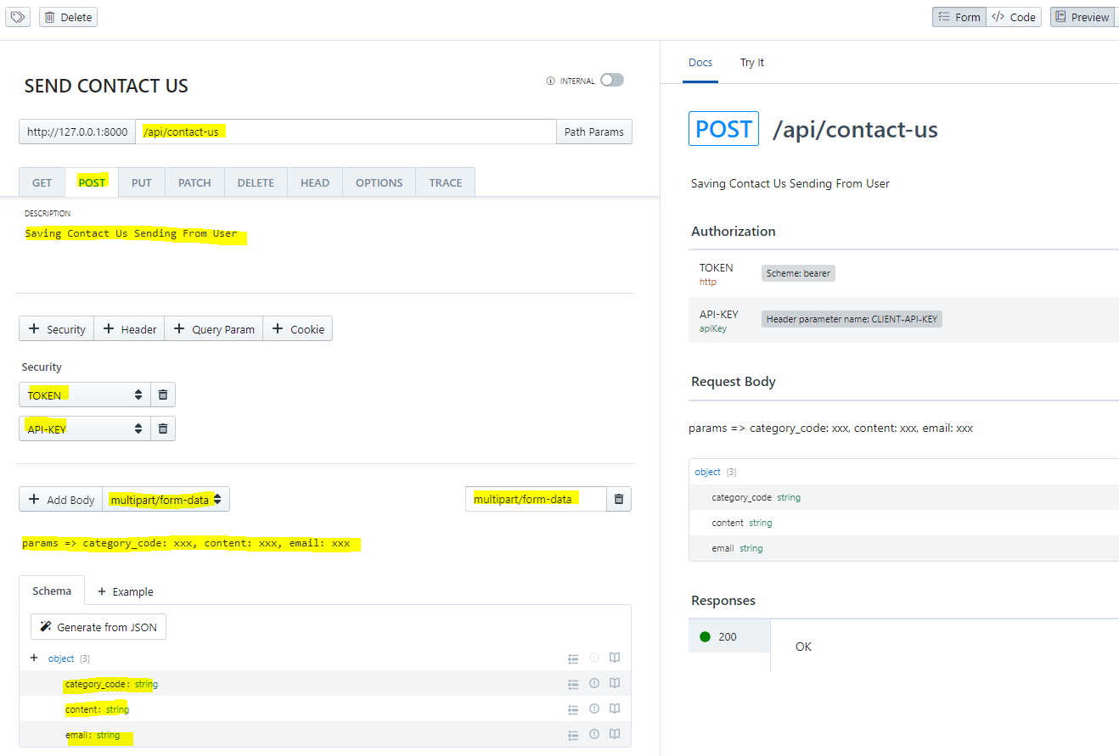Open the multipart/form-data content type dropdown
The width and height of the screenshot is (1119, 756).
166,500
